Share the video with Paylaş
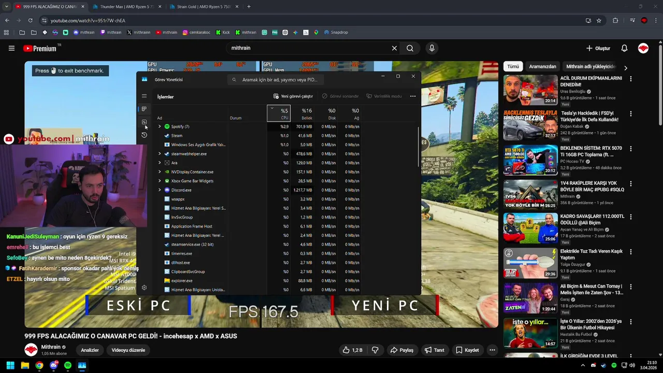This screenshot has width=663, height=373. pos(401,350)
